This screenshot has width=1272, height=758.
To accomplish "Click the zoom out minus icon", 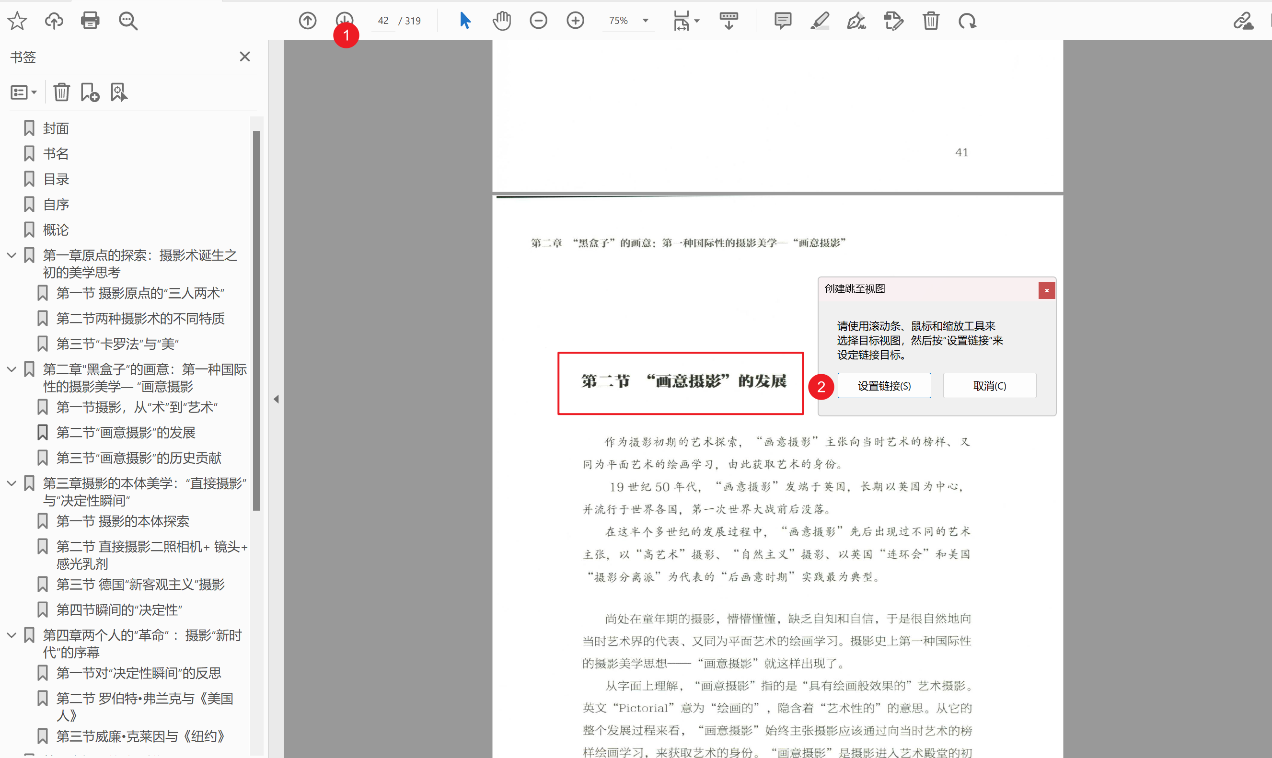I will tap(538, 21).
